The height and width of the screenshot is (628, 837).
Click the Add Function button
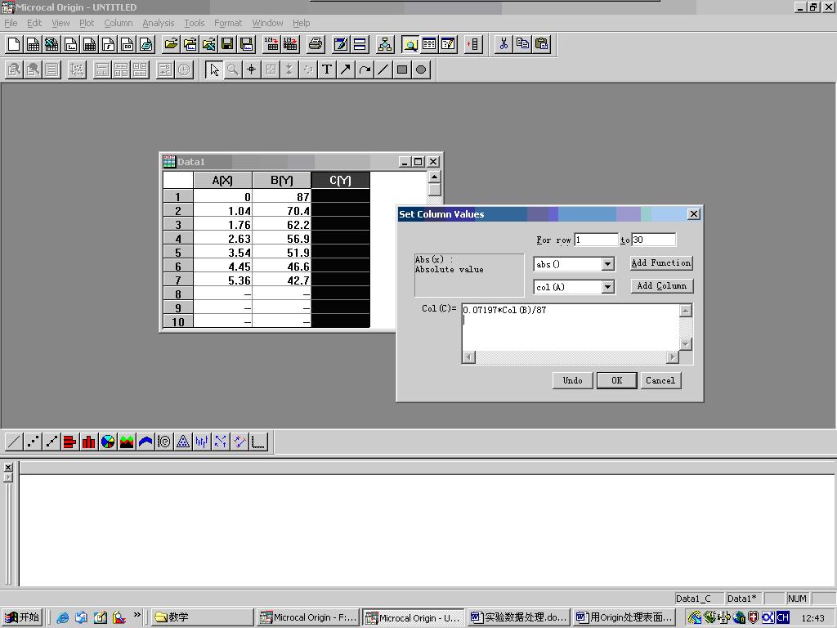point(661,263)
